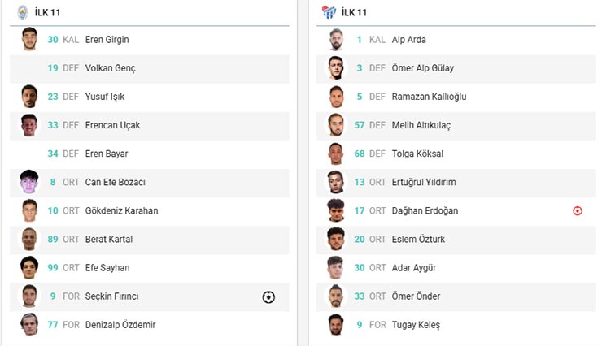Open Volkan Genç player link
Viewport: 602px width, 346px height.
click(110, 68)
